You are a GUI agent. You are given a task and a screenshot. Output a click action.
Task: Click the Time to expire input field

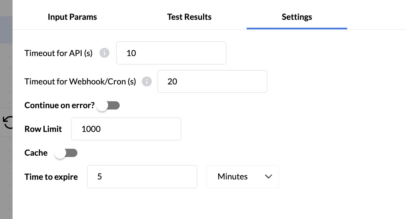(142, 176)
